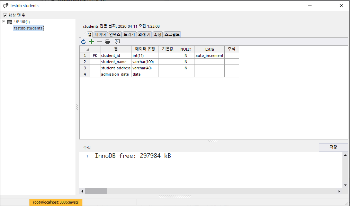This screenshot has width=350, height=206.
Task: Click the horizontal scrollbar left arrow
Action: [x=82, y=191]
